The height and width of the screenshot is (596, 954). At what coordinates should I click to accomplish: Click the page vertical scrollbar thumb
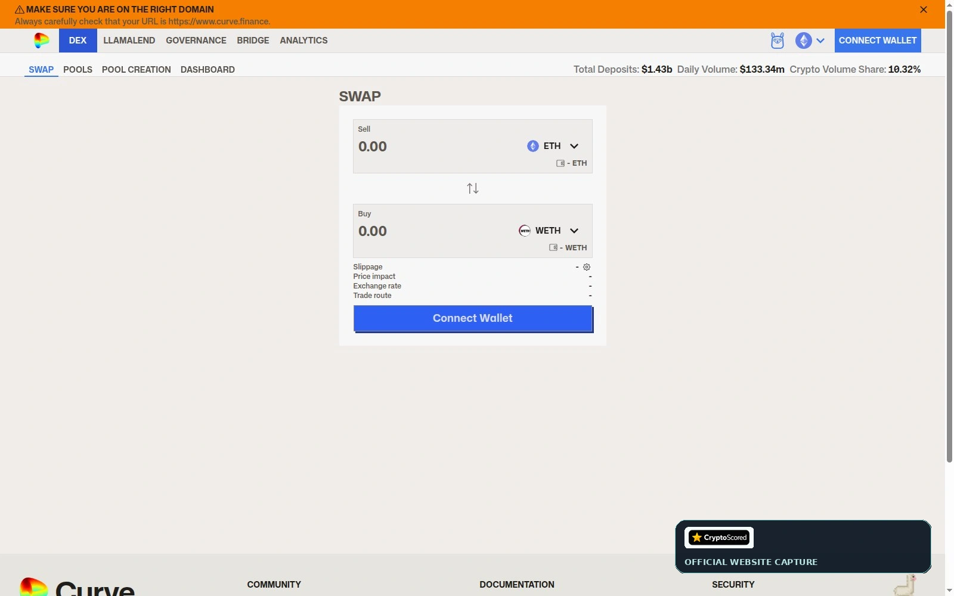click(949, 236)
